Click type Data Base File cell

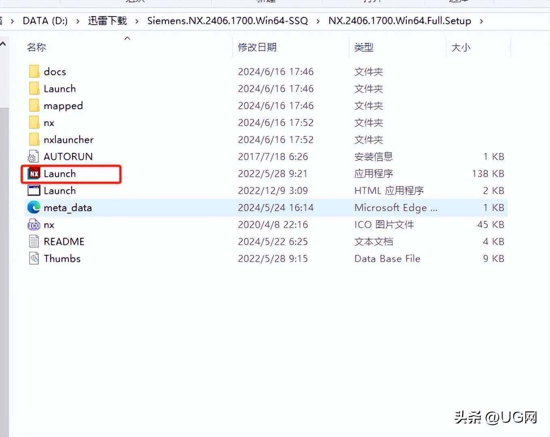click(387, 259)
